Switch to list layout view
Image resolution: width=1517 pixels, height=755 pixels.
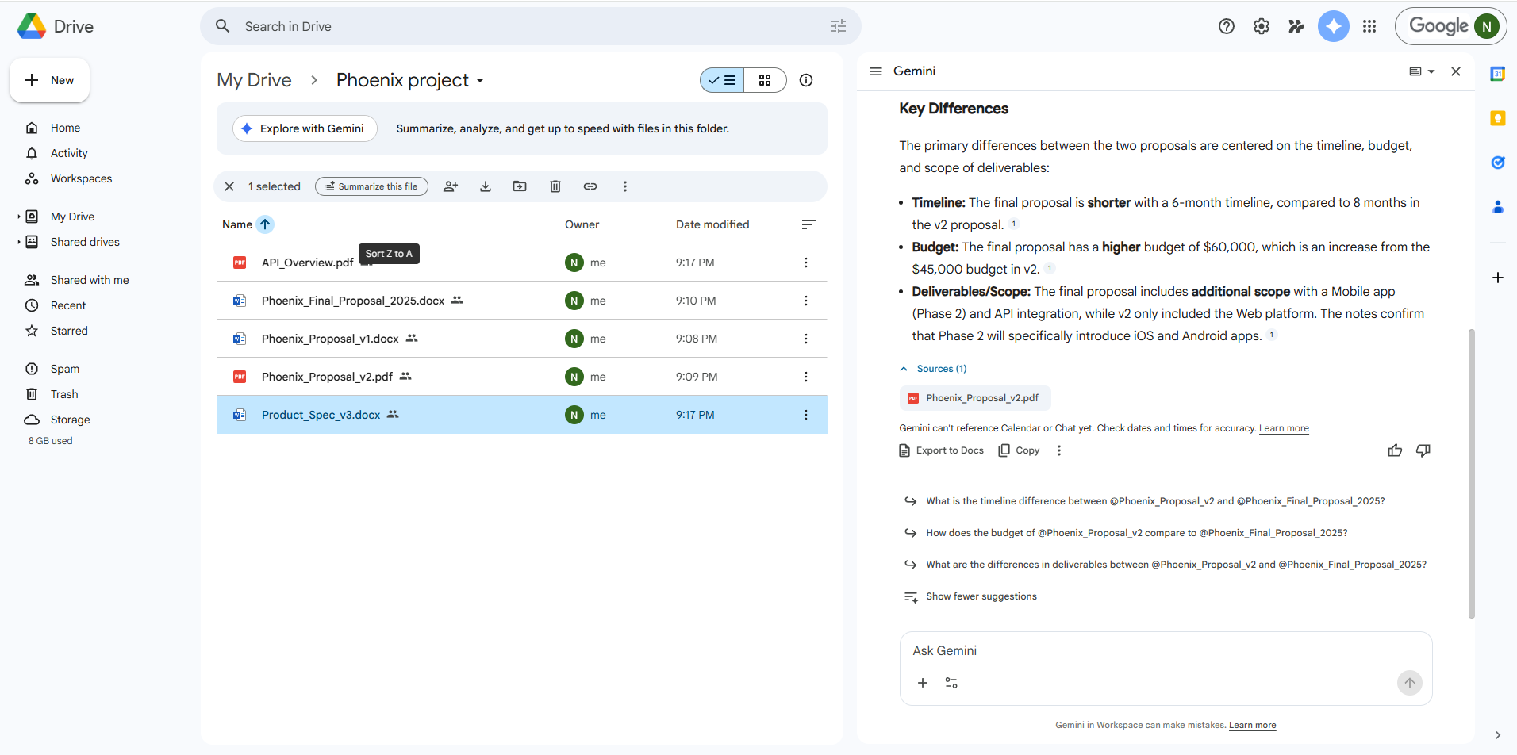(x=723, y=80)
